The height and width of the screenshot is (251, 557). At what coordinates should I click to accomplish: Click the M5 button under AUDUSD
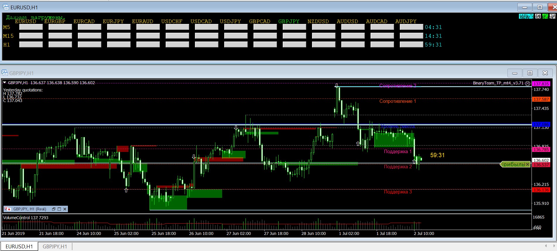[353, 27]
